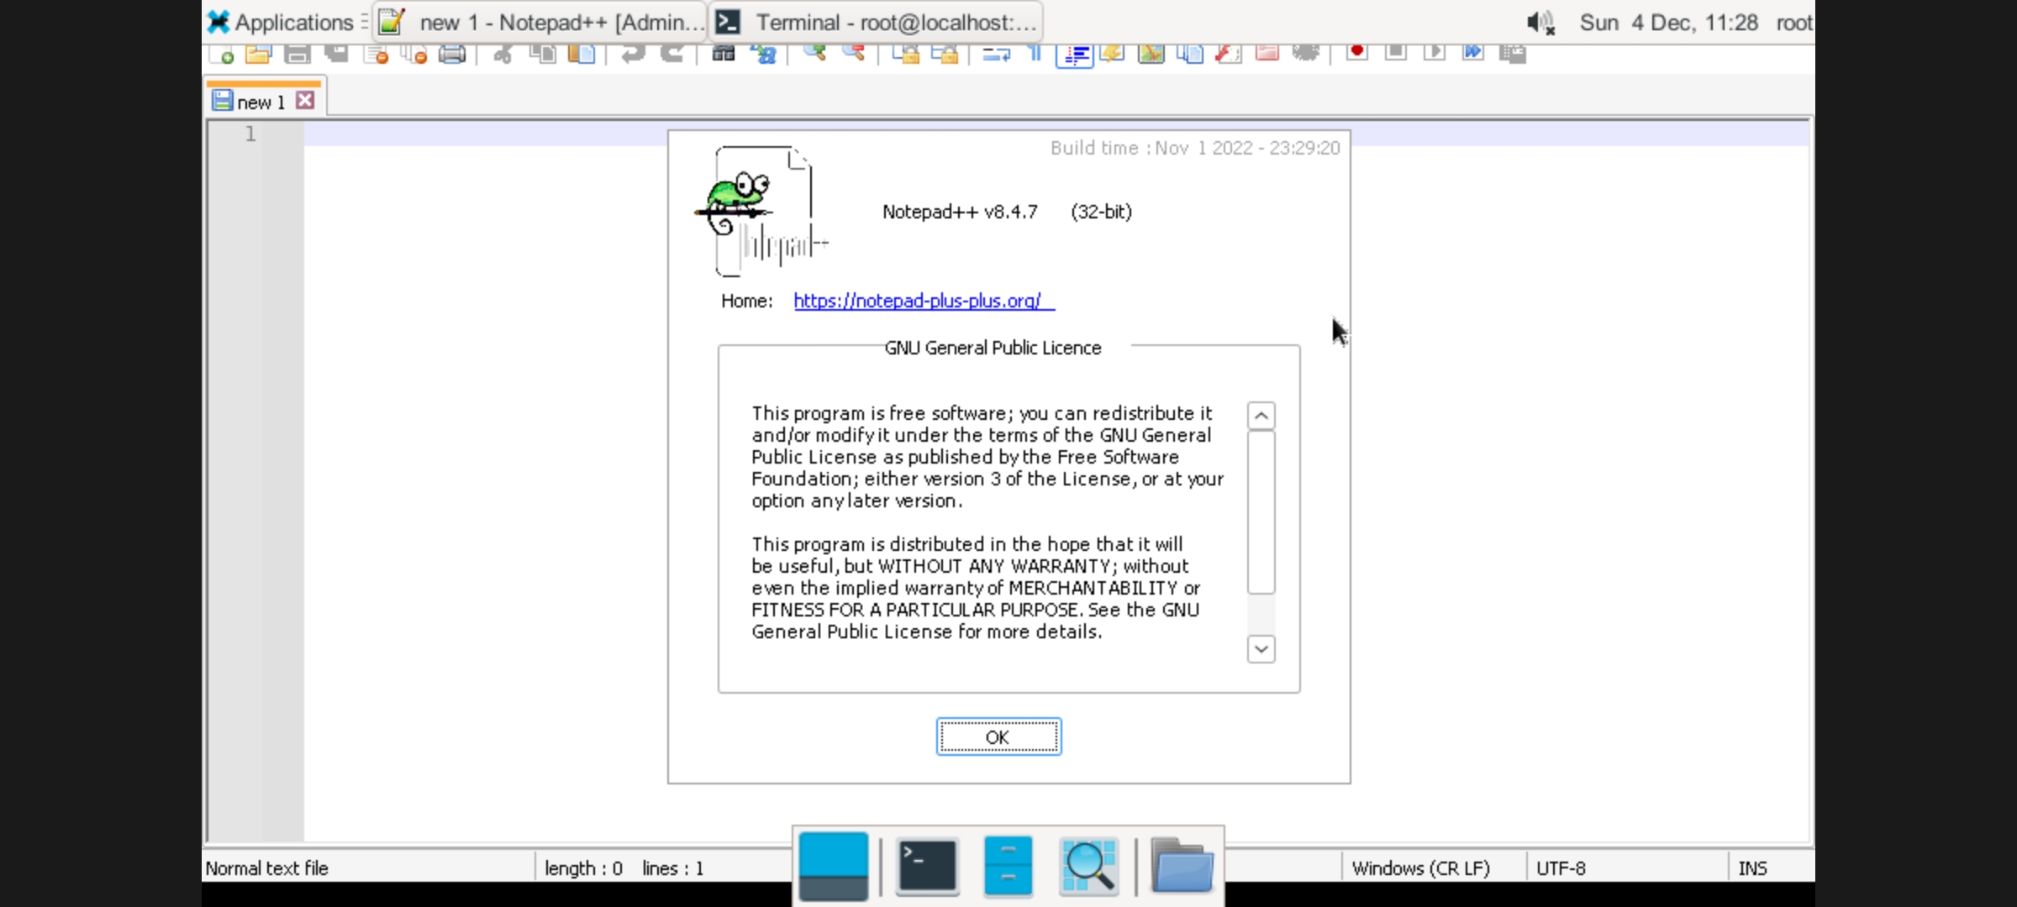Zoom in using the magnifier plus icon

(814, 54)
